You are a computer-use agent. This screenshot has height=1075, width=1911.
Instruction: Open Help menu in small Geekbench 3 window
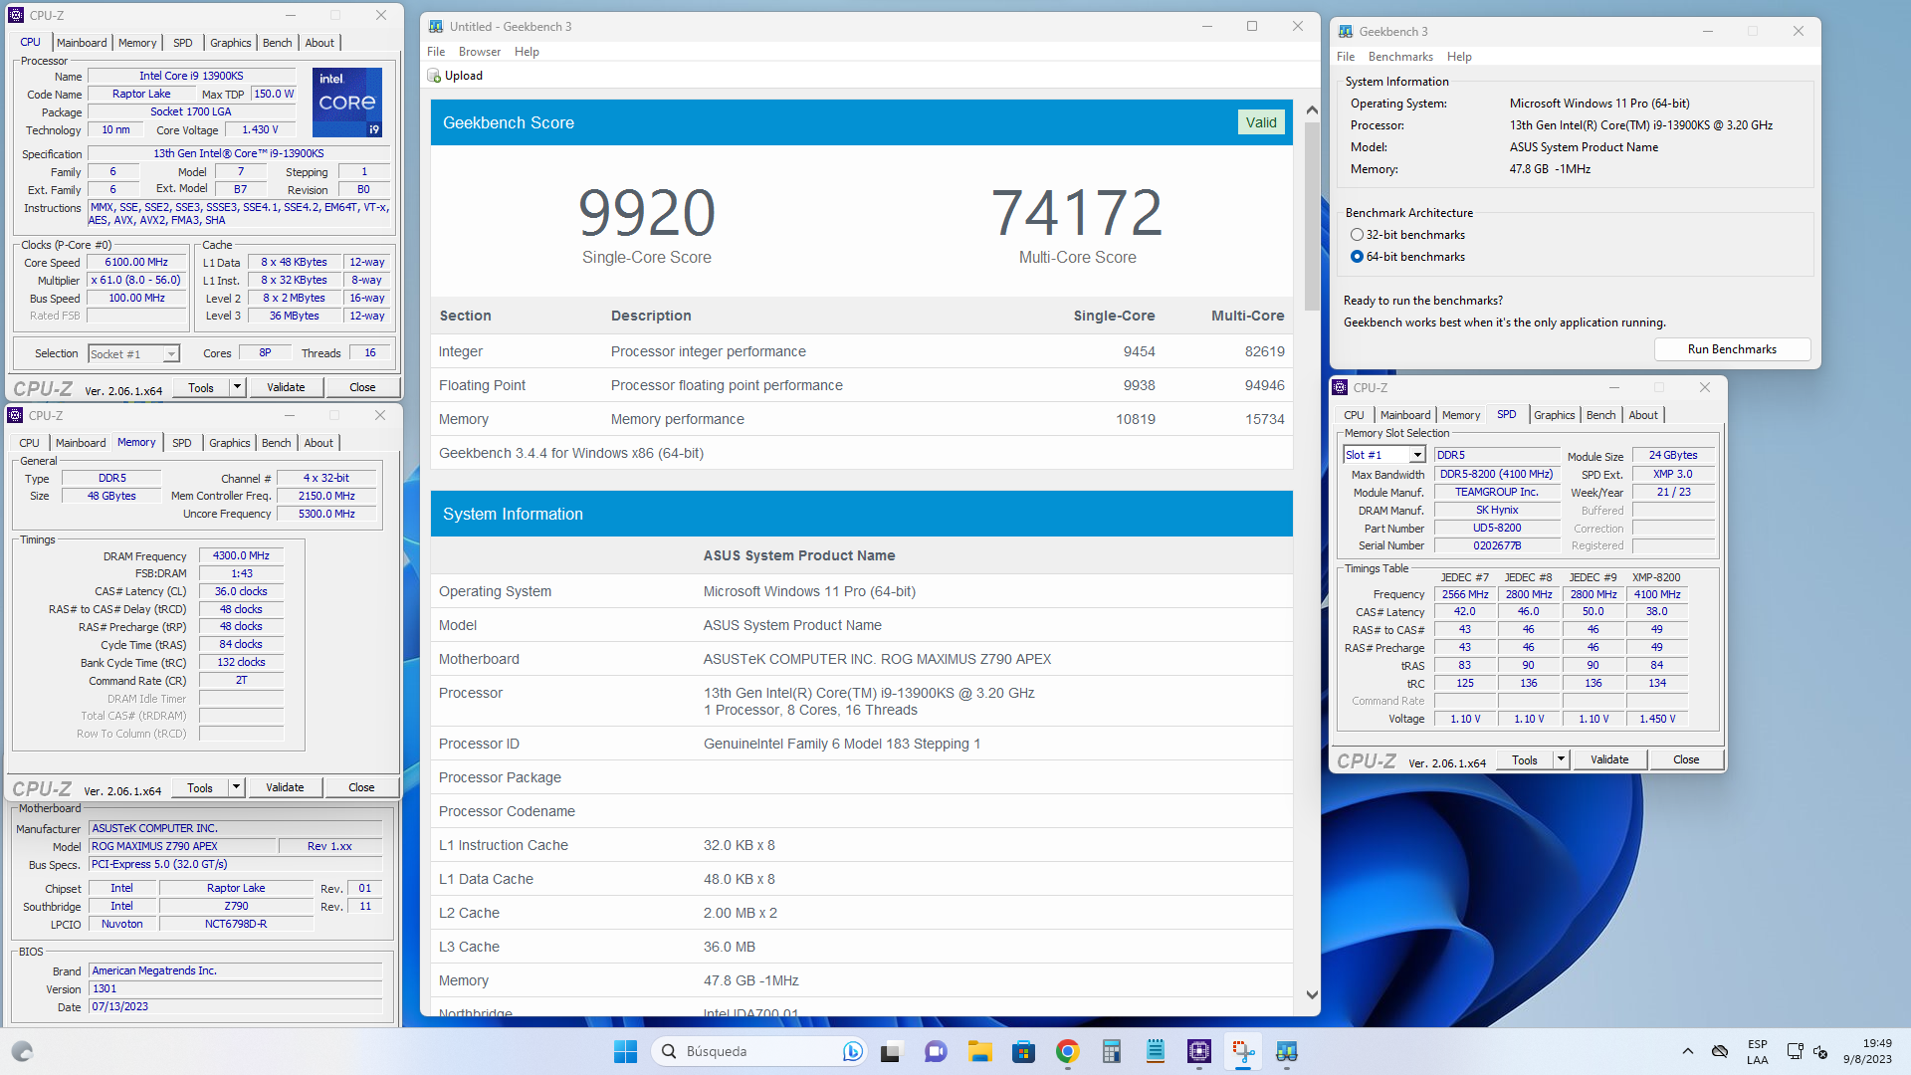1459,57
